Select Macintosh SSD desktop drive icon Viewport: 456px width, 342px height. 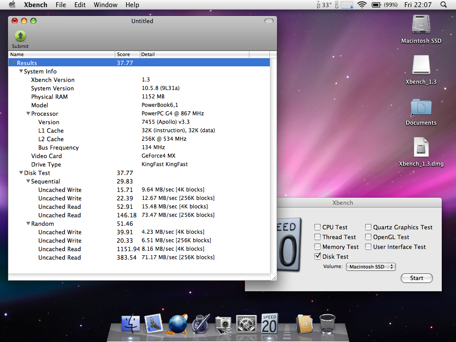[421, 24]
